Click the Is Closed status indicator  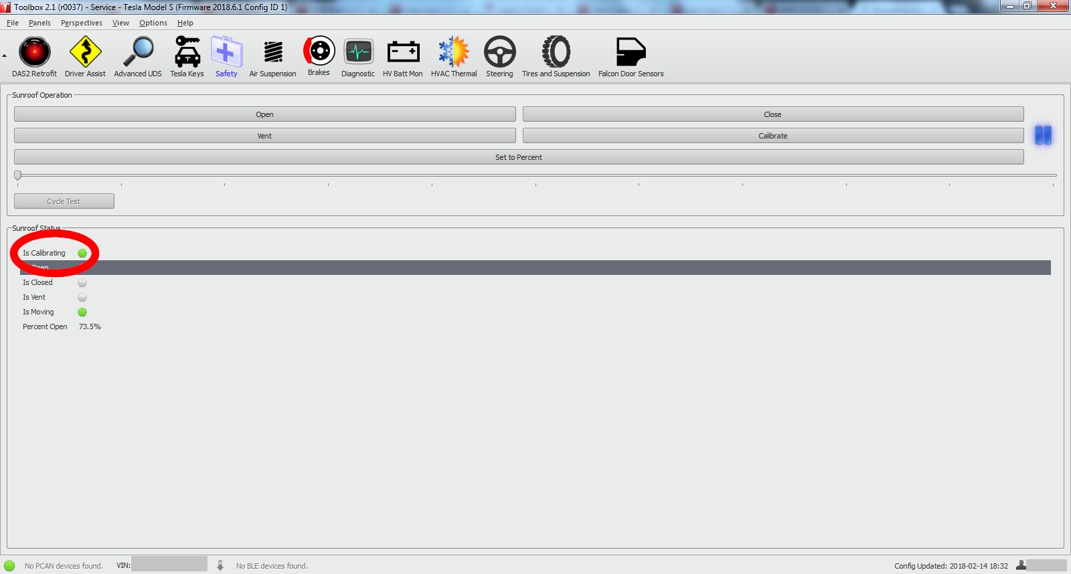click(x=82, y=282)
